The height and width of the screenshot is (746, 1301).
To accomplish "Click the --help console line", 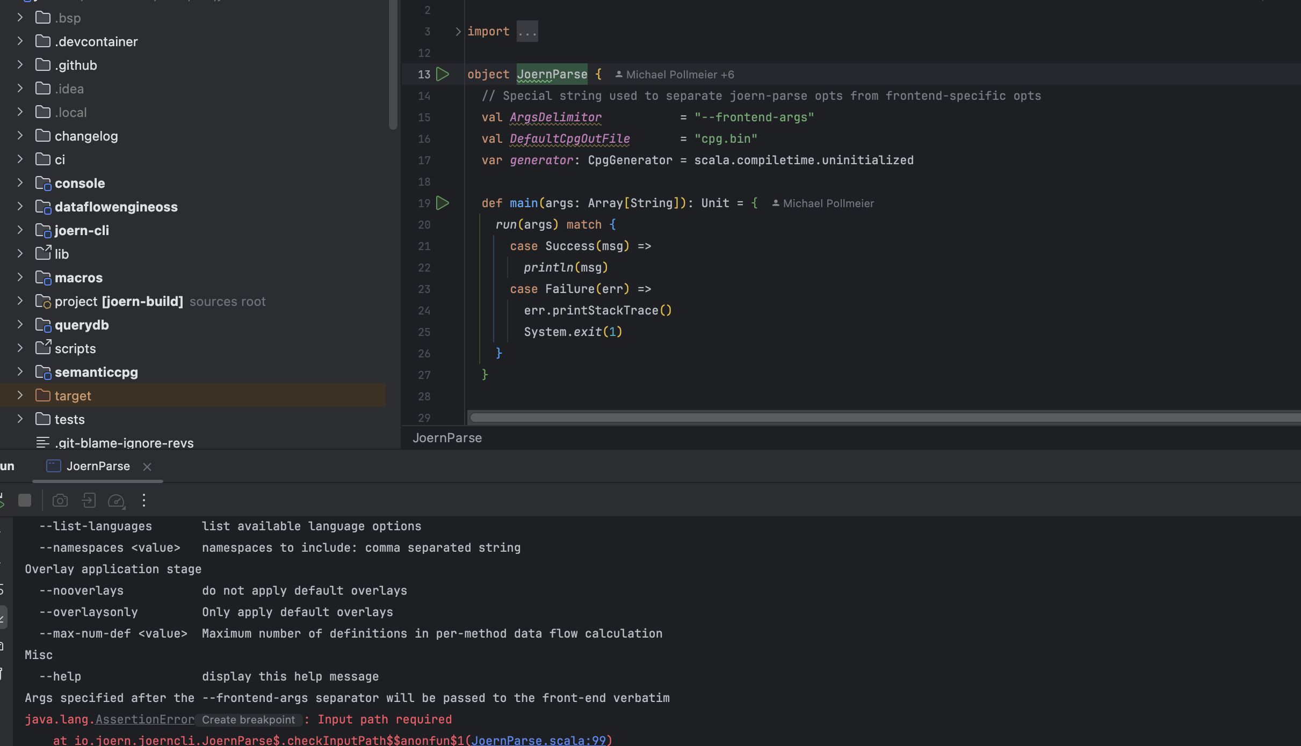I will (208, 676).
